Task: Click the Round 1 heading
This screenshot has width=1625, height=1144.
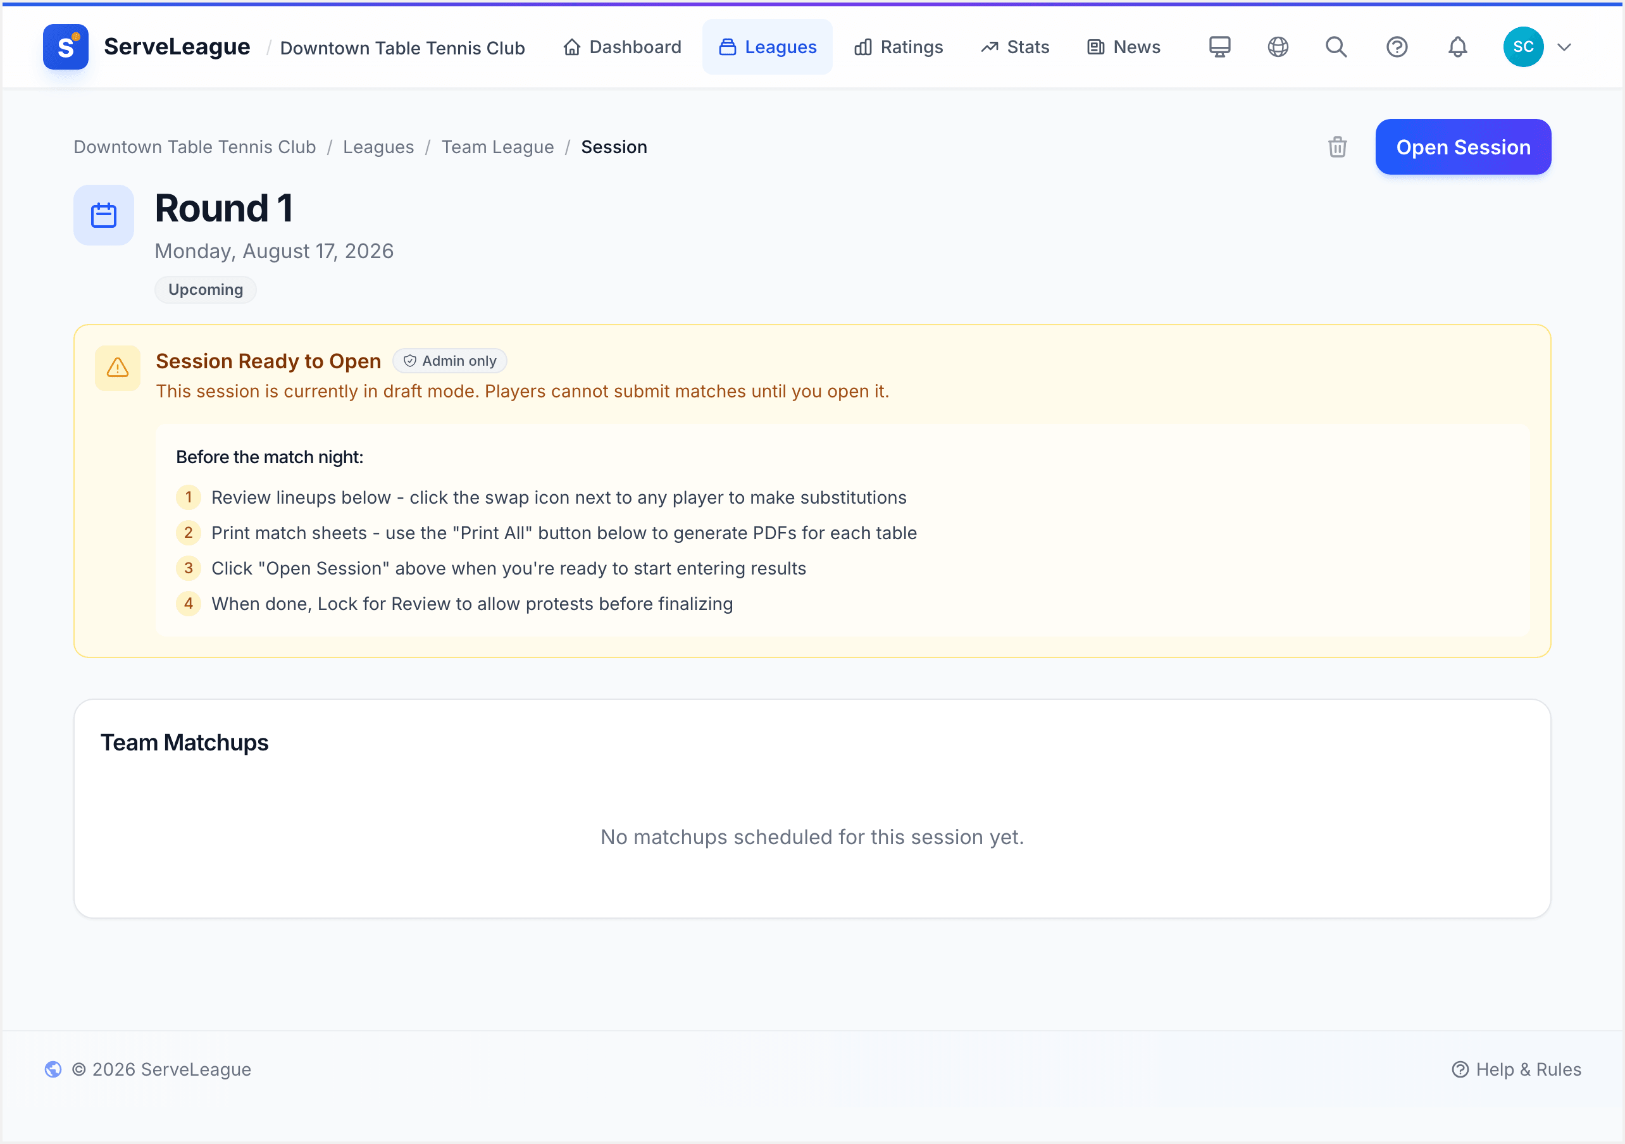Action: [x=223, y=208]
